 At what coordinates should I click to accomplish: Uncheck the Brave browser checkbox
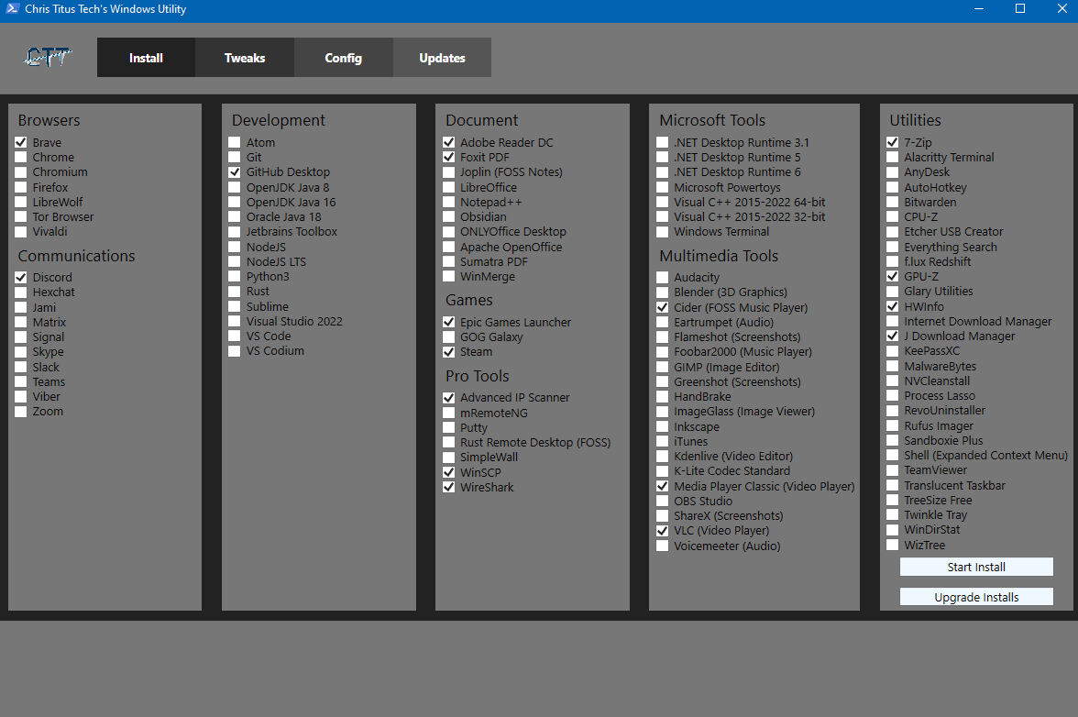20,142
